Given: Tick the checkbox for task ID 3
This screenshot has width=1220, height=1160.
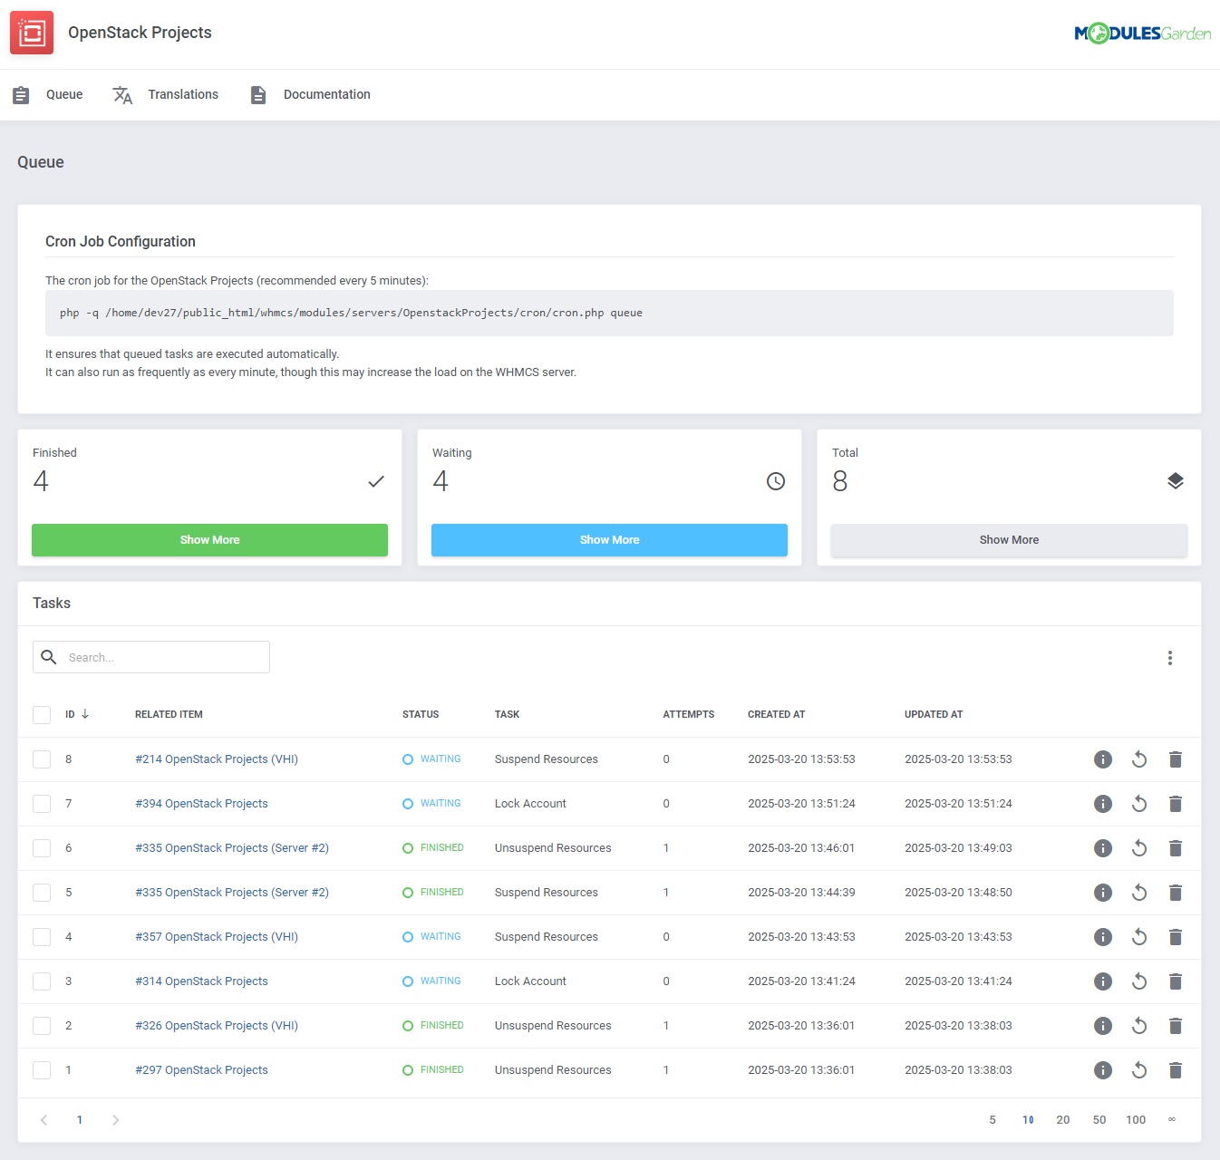Looking at the screenshot, I should click(x=42, y=981).
